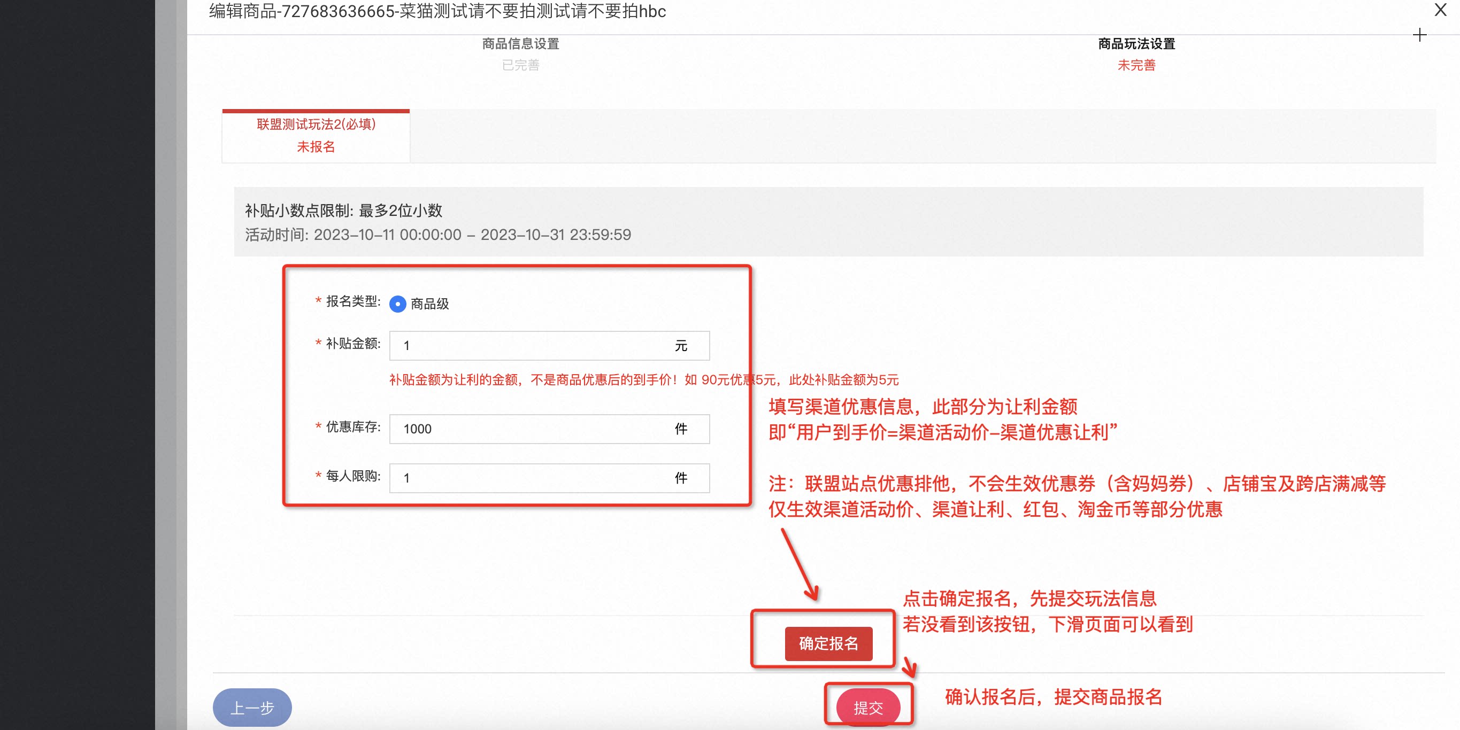Viewport: 1460px width, 730px height.
Task: Click the 件 suffix in 每人限购 field
Action: pos(681,478)
